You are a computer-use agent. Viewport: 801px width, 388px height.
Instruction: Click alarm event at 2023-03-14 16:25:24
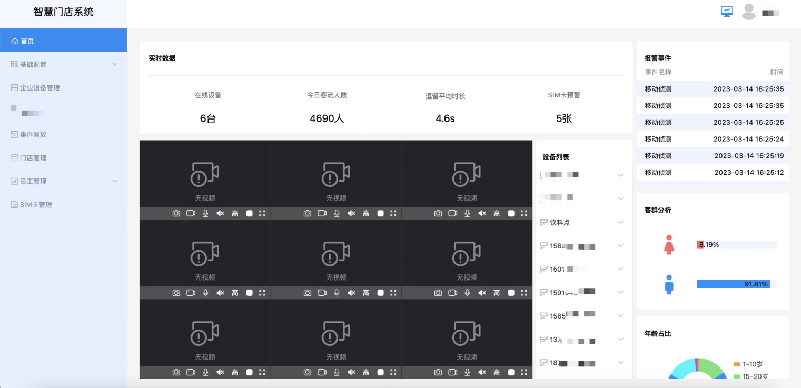(x=713, y=139)
